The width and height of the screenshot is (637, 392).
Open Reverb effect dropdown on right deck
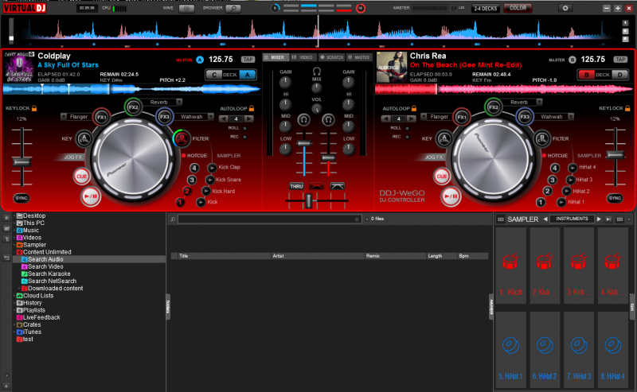(540, 102)
